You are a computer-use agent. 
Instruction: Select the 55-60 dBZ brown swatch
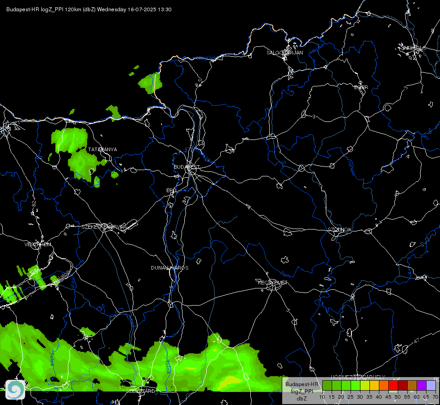[x=412, y=385]
